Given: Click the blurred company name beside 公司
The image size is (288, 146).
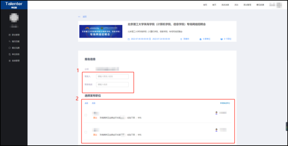Looking at the screenshot, I should tap(107, 69).
